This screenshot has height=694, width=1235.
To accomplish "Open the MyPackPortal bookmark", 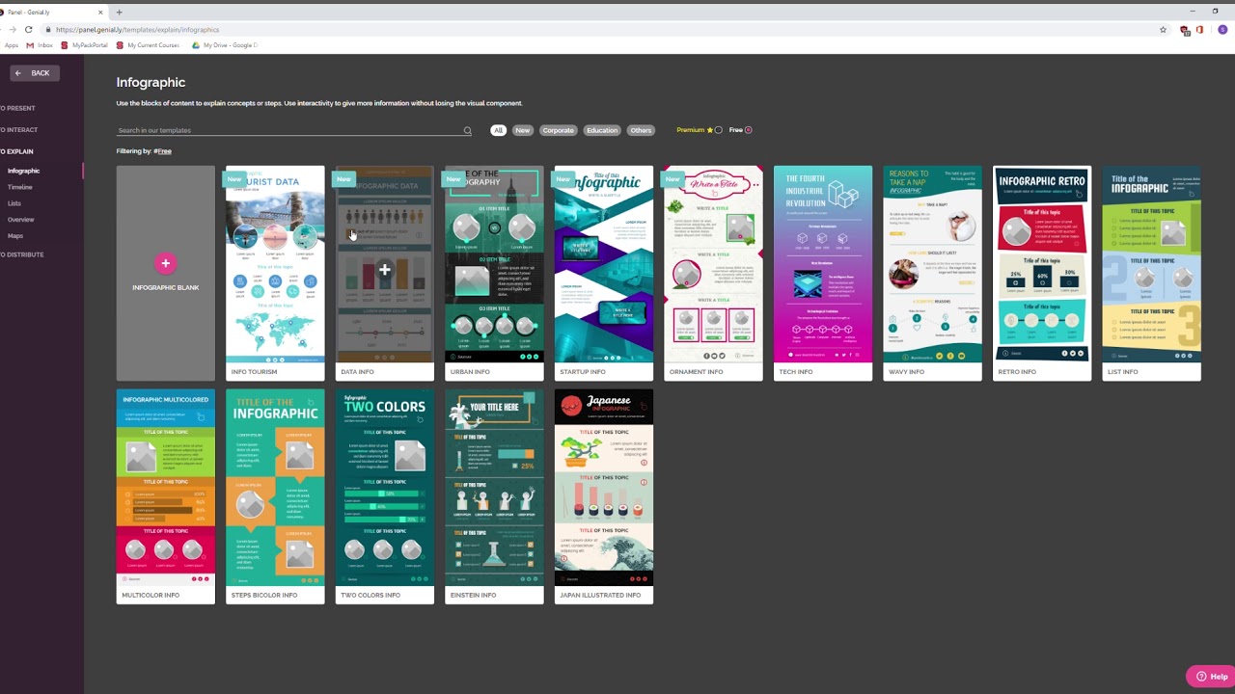I will (x=85, y=45).
